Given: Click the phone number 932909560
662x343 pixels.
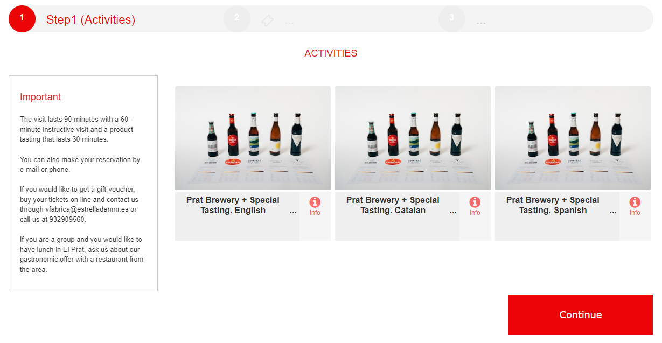Looking at the screenshot, I should [66, 219].
